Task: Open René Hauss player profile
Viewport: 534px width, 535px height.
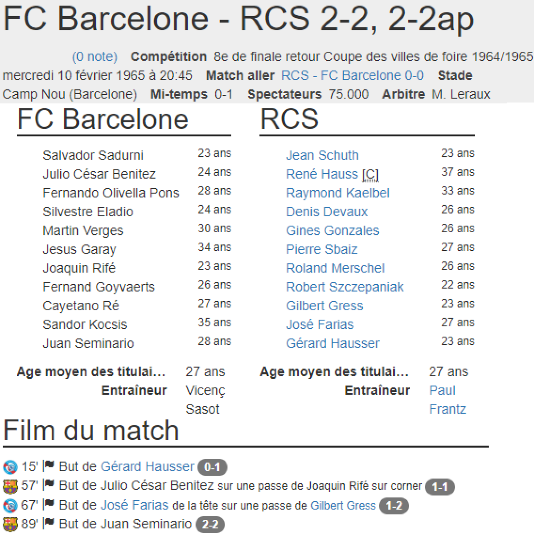Action: click(321, 174)
